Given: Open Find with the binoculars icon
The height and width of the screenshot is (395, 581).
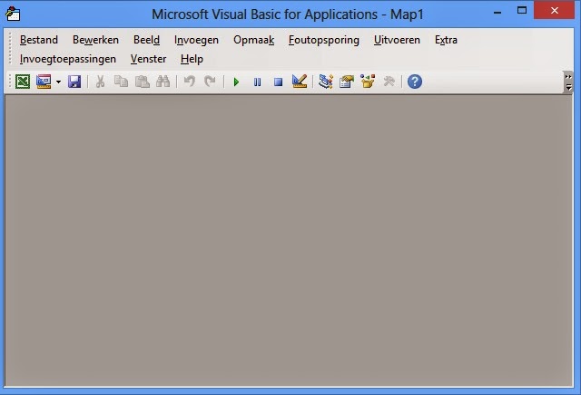Looking at the screenshot, I should (x=162, y=82).
